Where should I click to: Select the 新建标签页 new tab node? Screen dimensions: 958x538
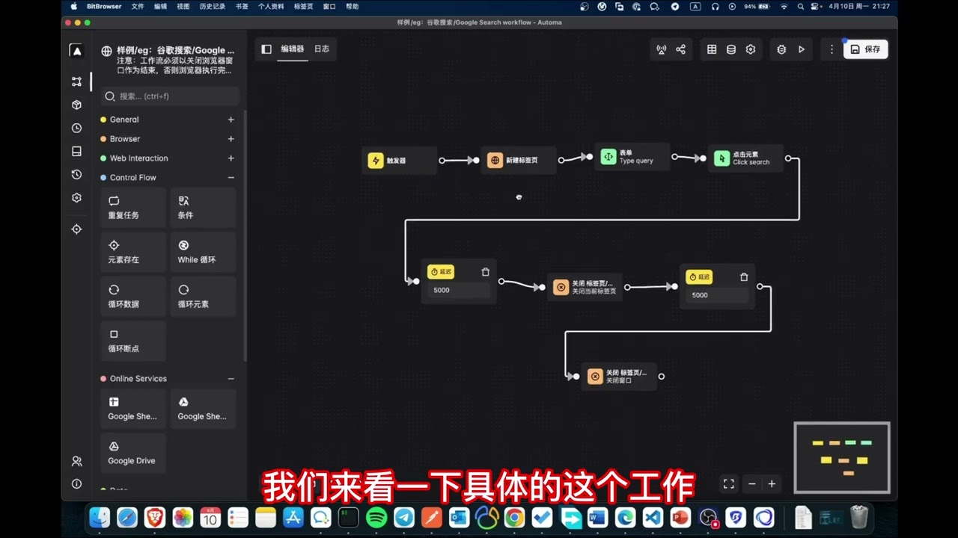click(x=519, y=160)
